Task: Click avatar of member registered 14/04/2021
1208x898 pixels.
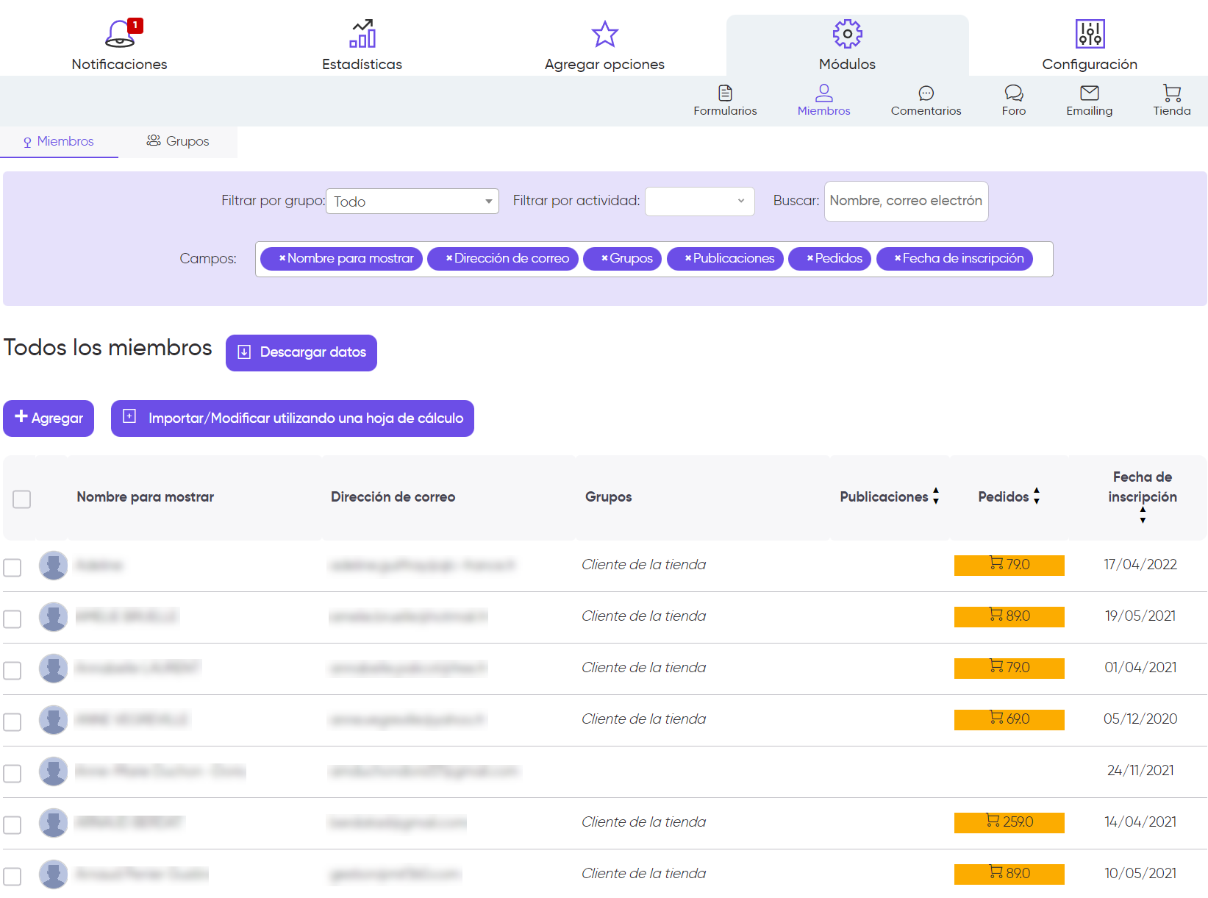Action: pos(53,823)
